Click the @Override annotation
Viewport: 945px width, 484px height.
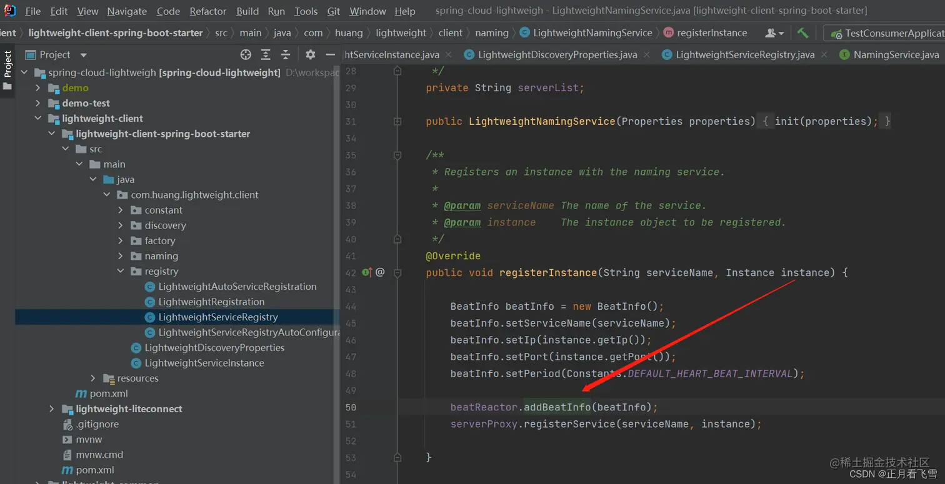(x=453, y=255)
